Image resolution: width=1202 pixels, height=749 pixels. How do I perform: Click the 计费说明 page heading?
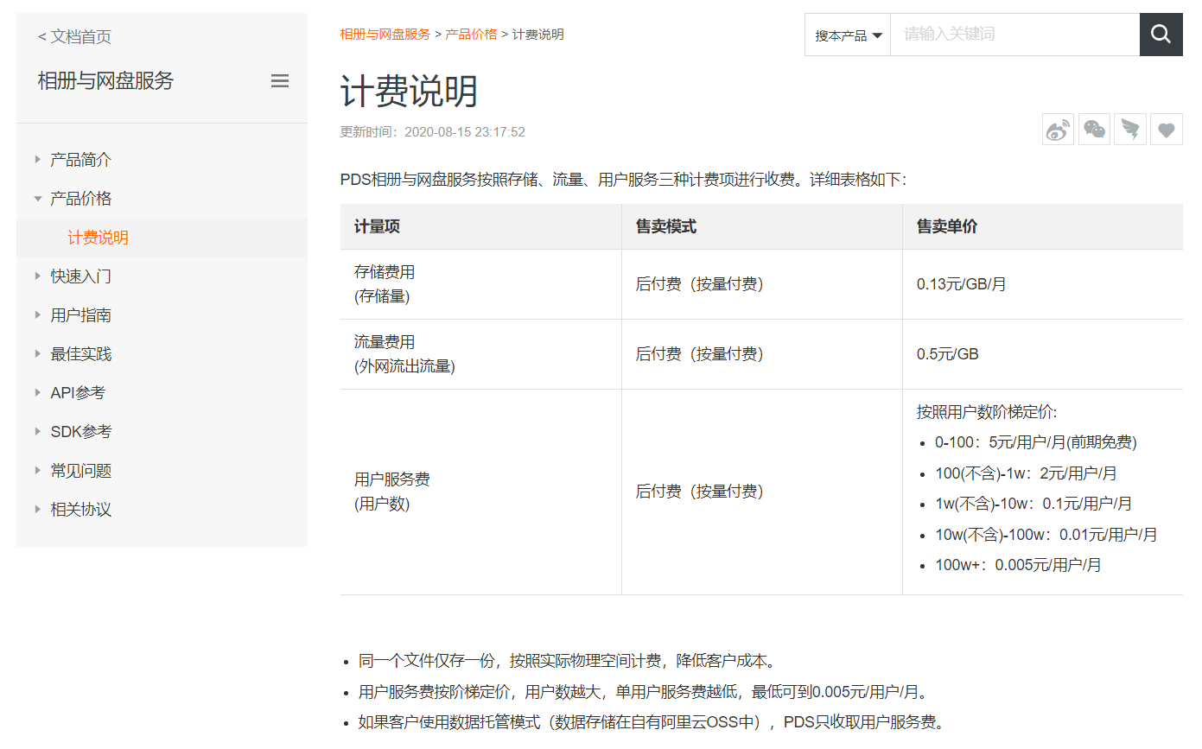409,92
